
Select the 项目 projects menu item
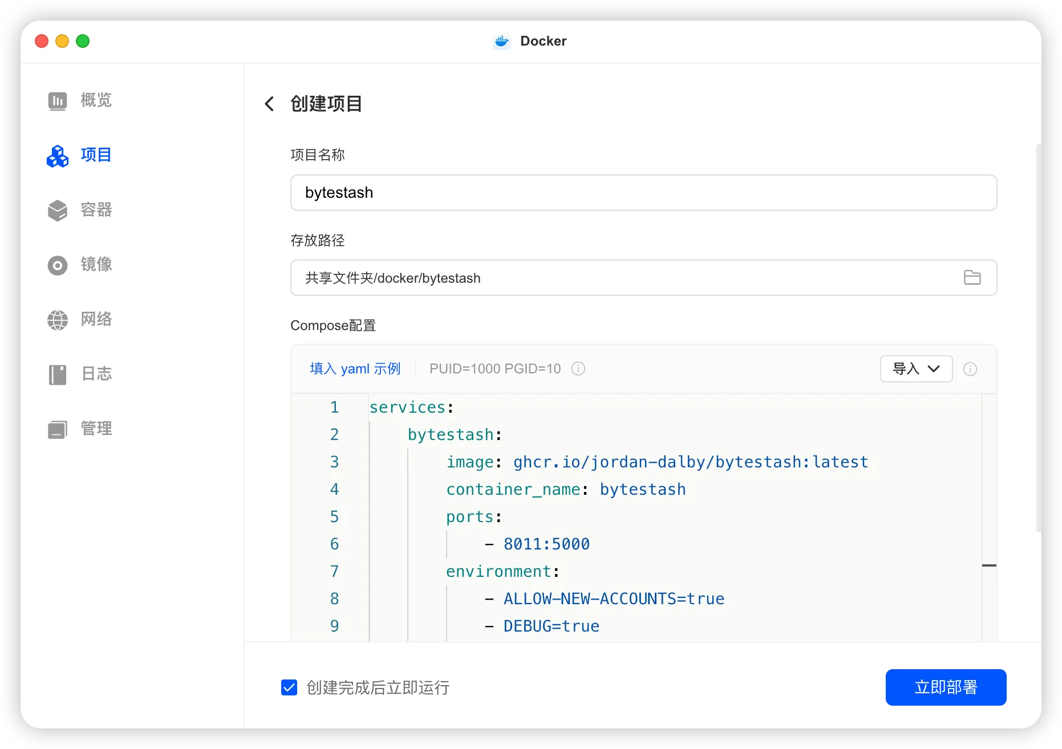[96, 156]
